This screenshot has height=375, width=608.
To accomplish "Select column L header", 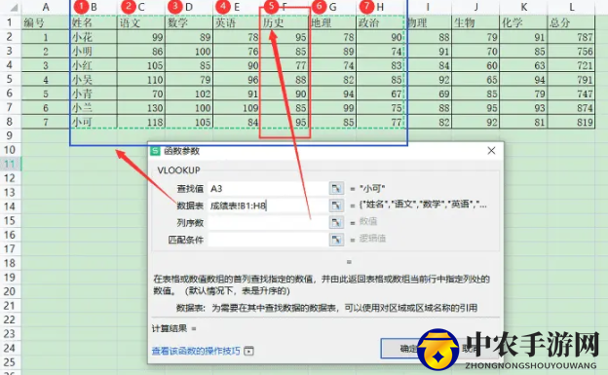I will [571, 7].
